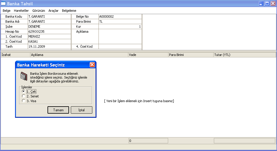Click the Açıklama column header in grid
Viewport: 277px width, 151px height.
tap(79, 55)
